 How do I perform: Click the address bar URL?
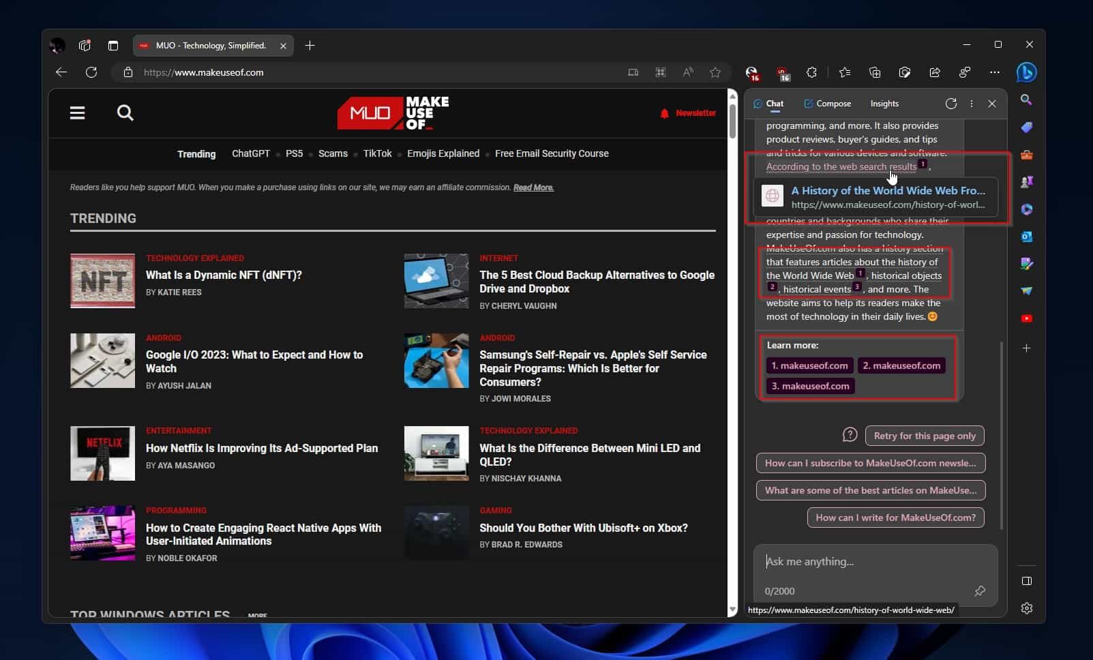pyautogui.click(x=203, y=72)
